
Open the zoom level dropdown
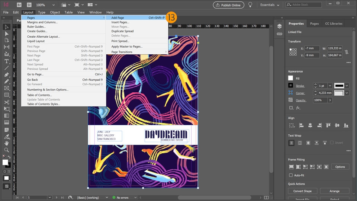pos(54,5)
